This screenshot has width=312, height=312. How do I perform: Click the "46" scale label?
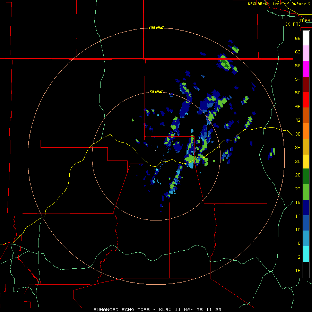(298, 107)
